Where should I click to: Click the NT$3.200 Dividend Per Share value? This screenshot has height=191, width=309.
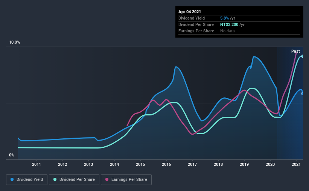click(x=229, y=24)
